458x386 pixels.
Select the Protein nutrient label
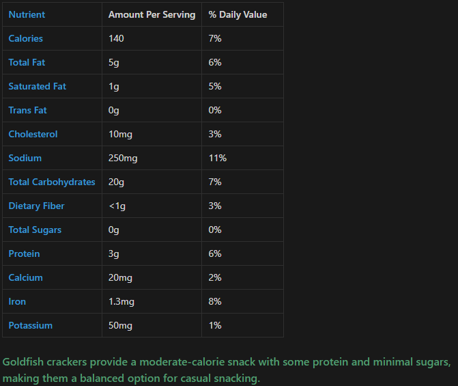pos(24,253)
